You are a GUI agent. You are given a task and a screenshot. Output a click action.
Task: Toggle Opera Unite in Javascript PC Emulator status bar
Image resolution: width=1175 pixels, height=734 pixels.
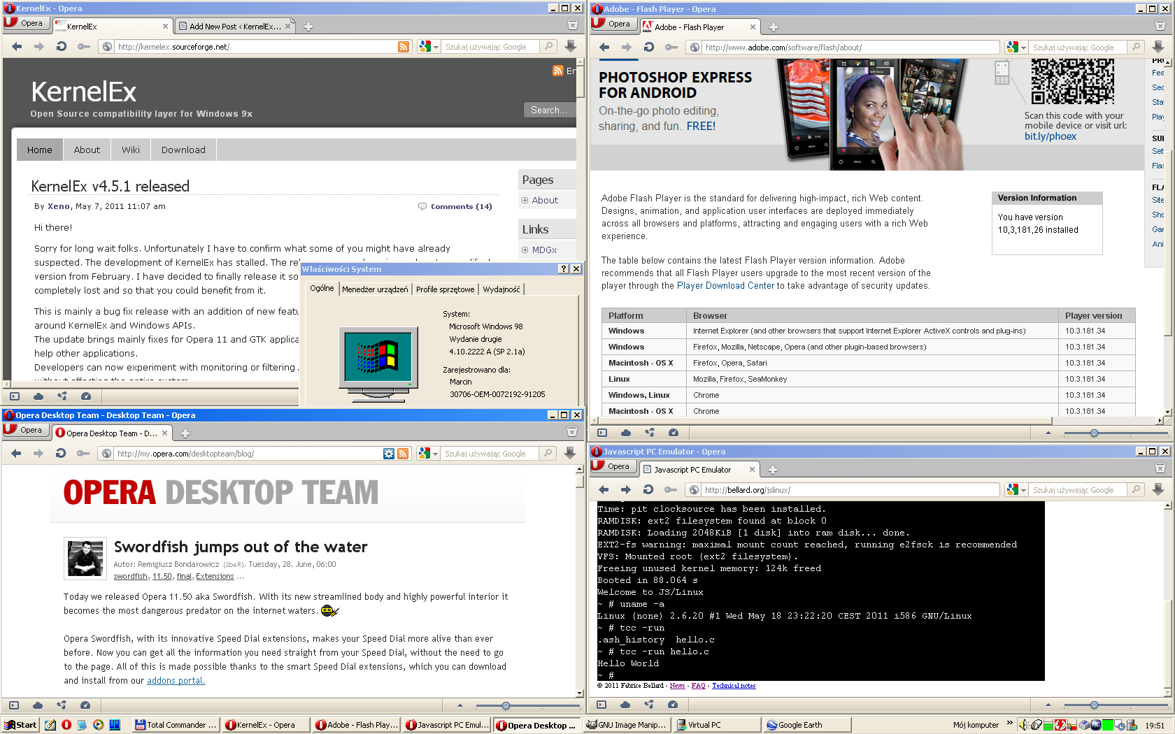click(650, 705)
